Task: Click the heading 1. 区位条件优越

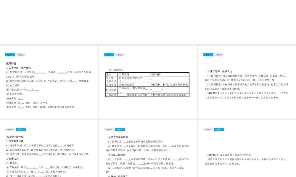Action: 15,141
